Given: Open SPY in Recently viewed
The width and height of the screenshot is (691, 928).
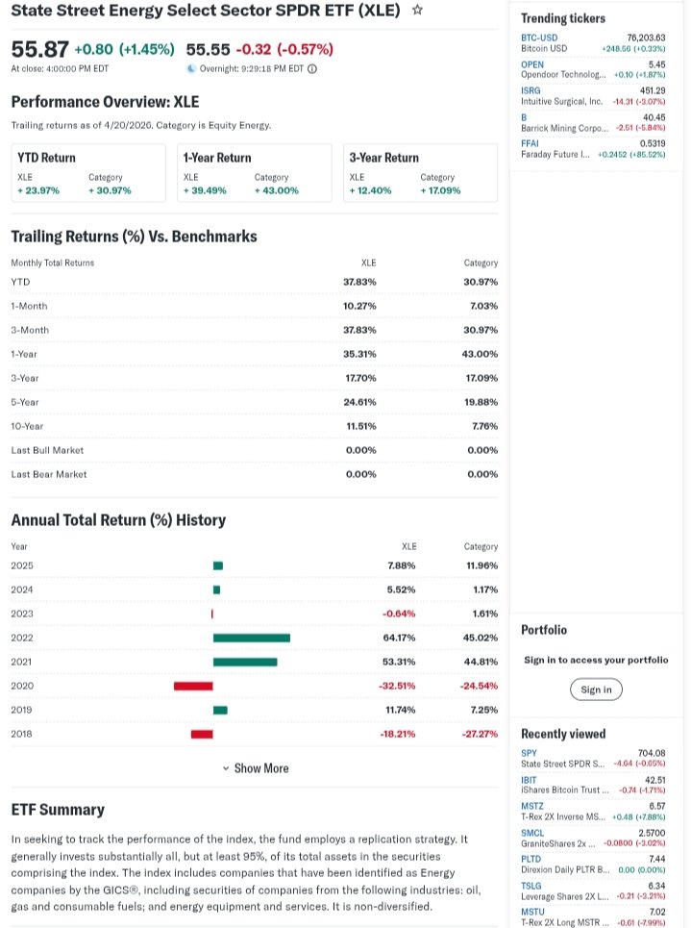Looking at the screenshot, I should pos(529,753).
